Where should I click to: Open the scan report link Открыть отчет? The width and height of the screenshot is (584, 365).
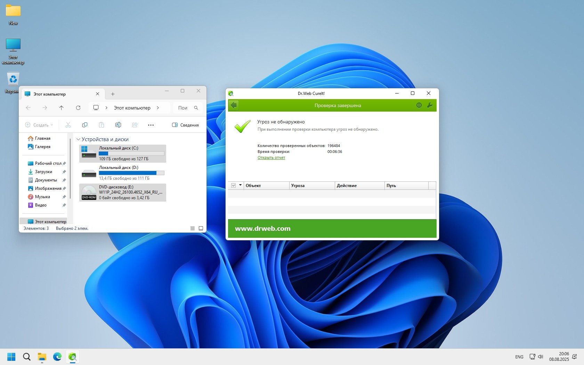tap(271, 157)
